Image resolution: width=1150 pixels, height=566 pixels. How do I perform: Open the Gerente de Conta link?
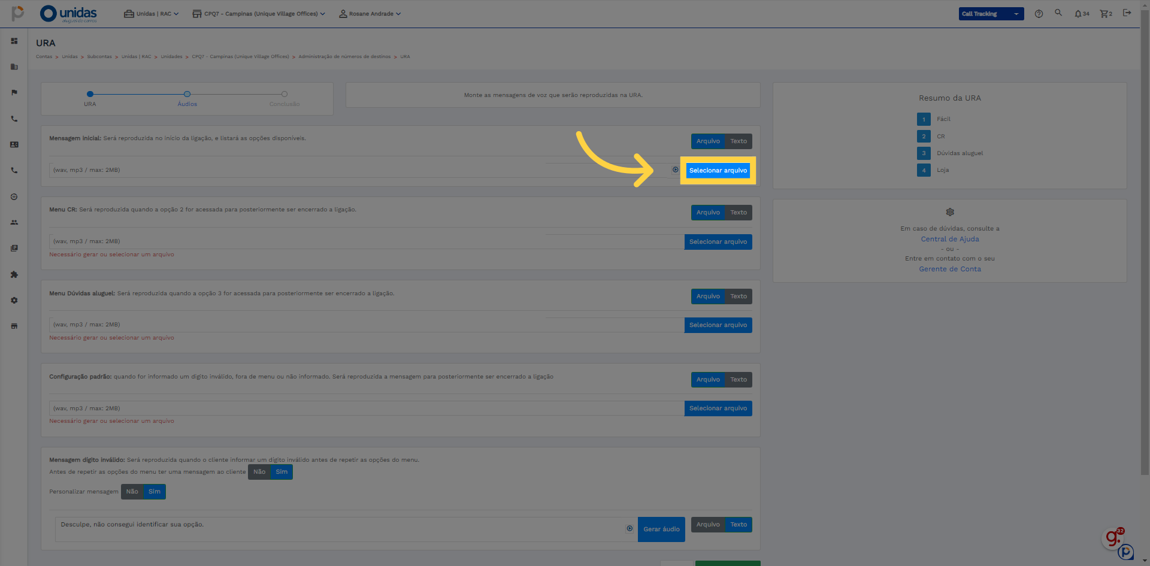[x=950, y=269]
